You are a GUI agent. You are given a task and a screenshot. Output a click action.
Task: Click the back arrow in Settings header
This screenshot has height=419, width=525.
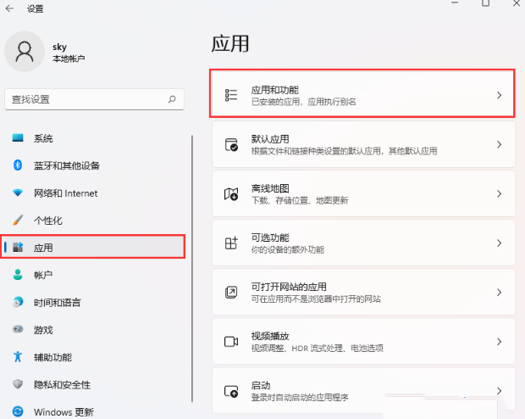[9, 8]
